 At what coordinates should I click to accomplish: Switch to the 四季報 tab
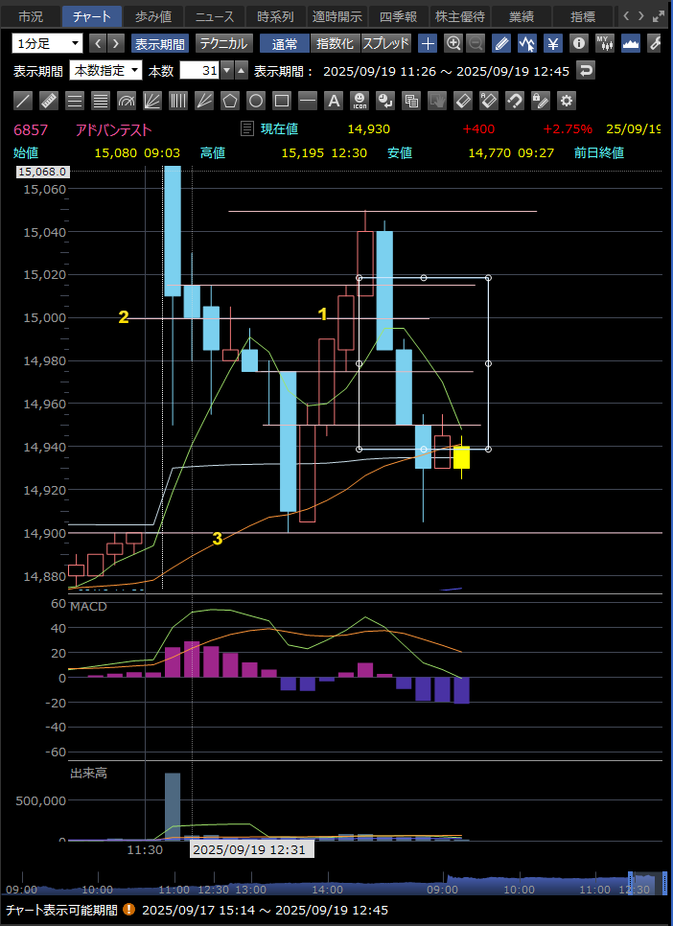point(398,16)
